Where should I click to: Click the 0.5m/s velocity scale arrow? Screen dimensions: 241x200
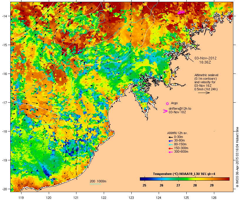(204, 93)
